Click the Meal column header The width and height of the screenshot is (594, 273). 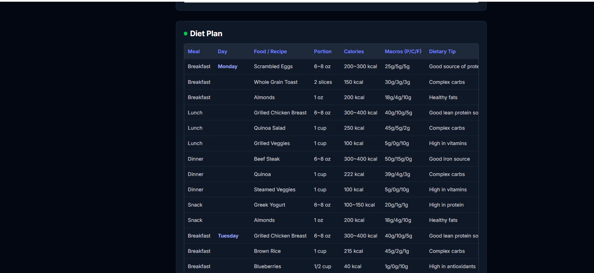point(194,51)
